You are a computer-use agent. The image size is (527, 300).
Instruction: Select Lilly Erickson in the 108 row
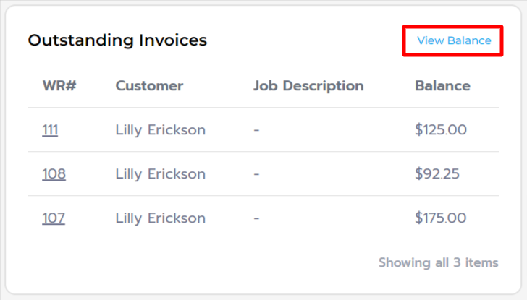(x=160, y=174)
